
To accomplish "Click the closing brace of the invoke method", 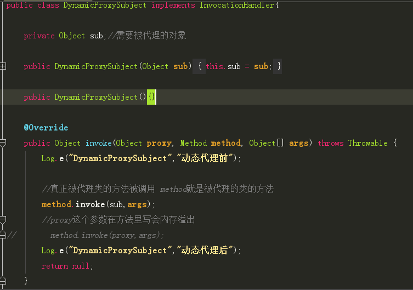I will tap(26, 281).
